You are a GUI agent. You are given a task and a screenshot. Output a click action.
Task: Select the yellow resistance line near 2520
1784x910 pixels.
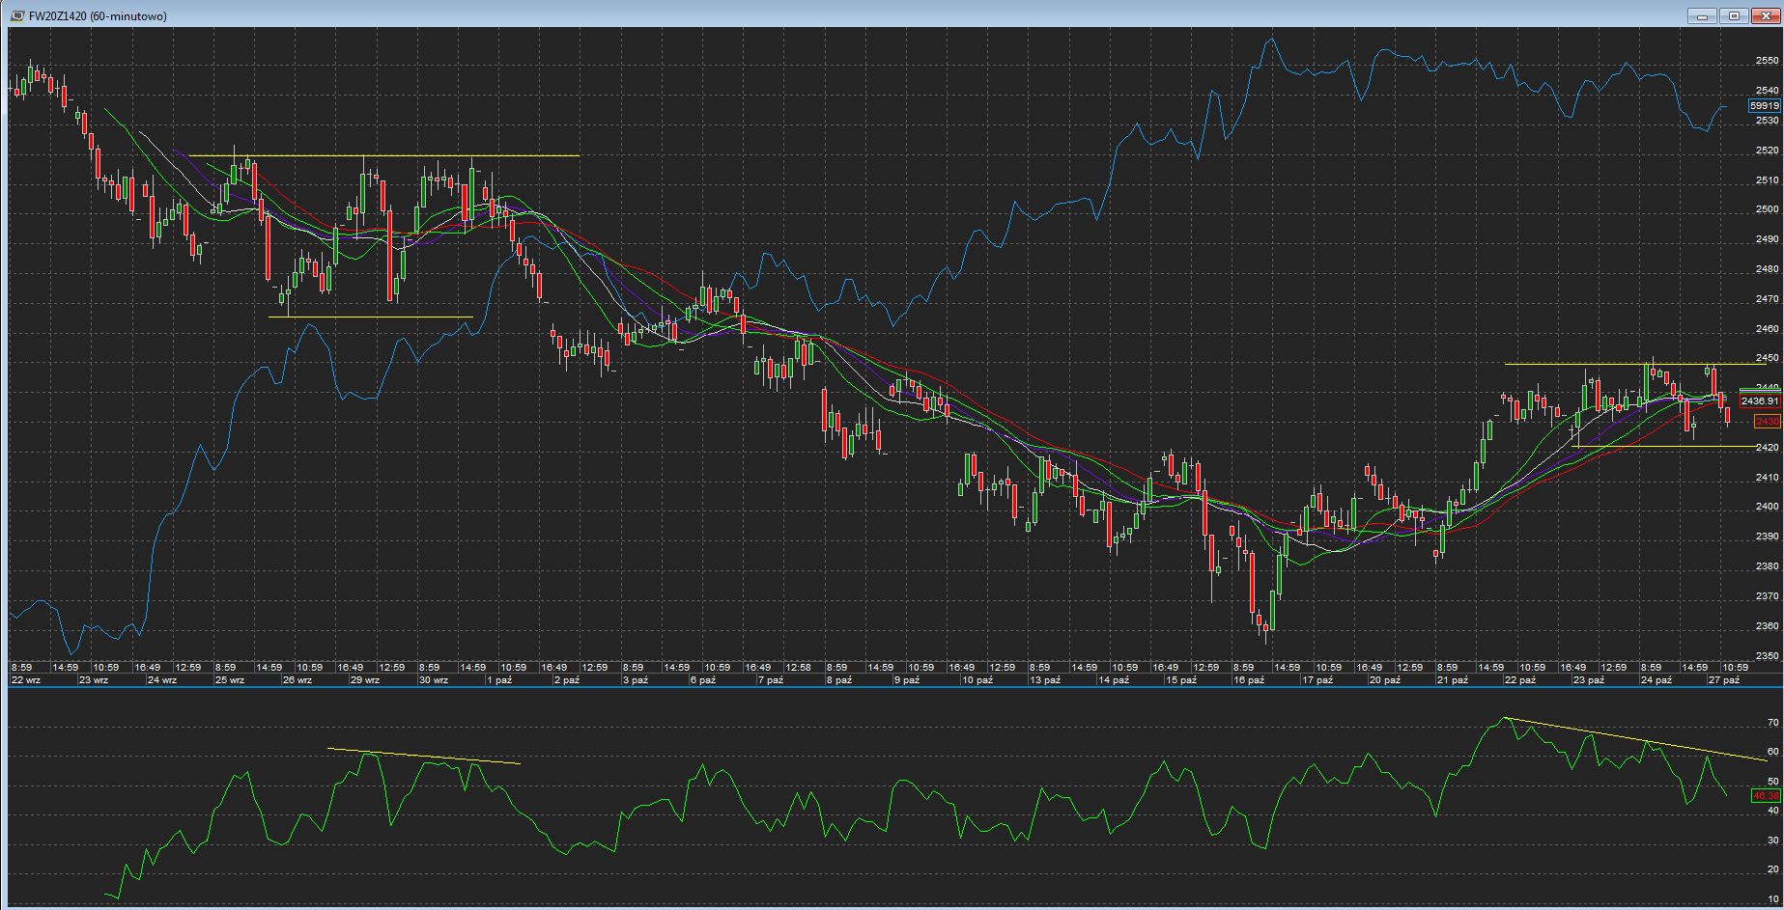tap(386, 155)
